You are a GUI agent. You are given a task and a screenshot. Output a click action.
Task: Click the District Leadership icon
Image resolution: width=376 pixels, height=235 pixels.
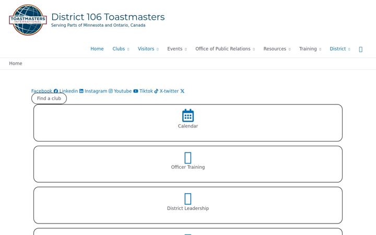point(188,199)
